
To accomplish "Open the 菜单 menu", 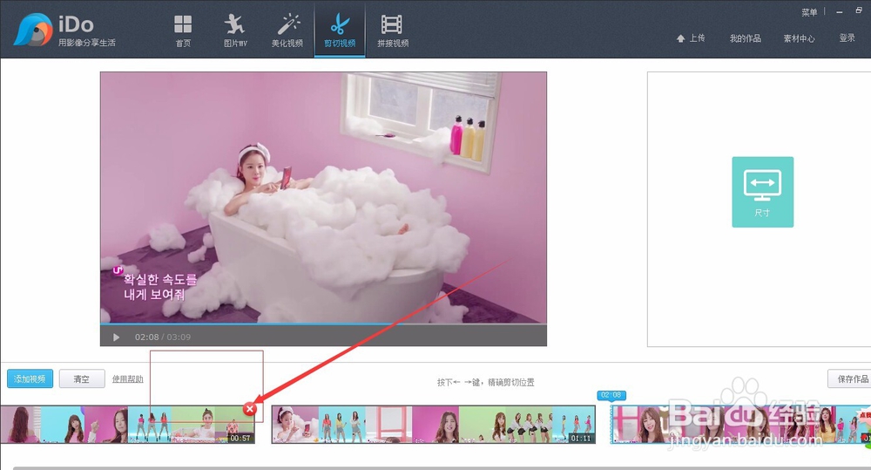I will tap(809, 11).
